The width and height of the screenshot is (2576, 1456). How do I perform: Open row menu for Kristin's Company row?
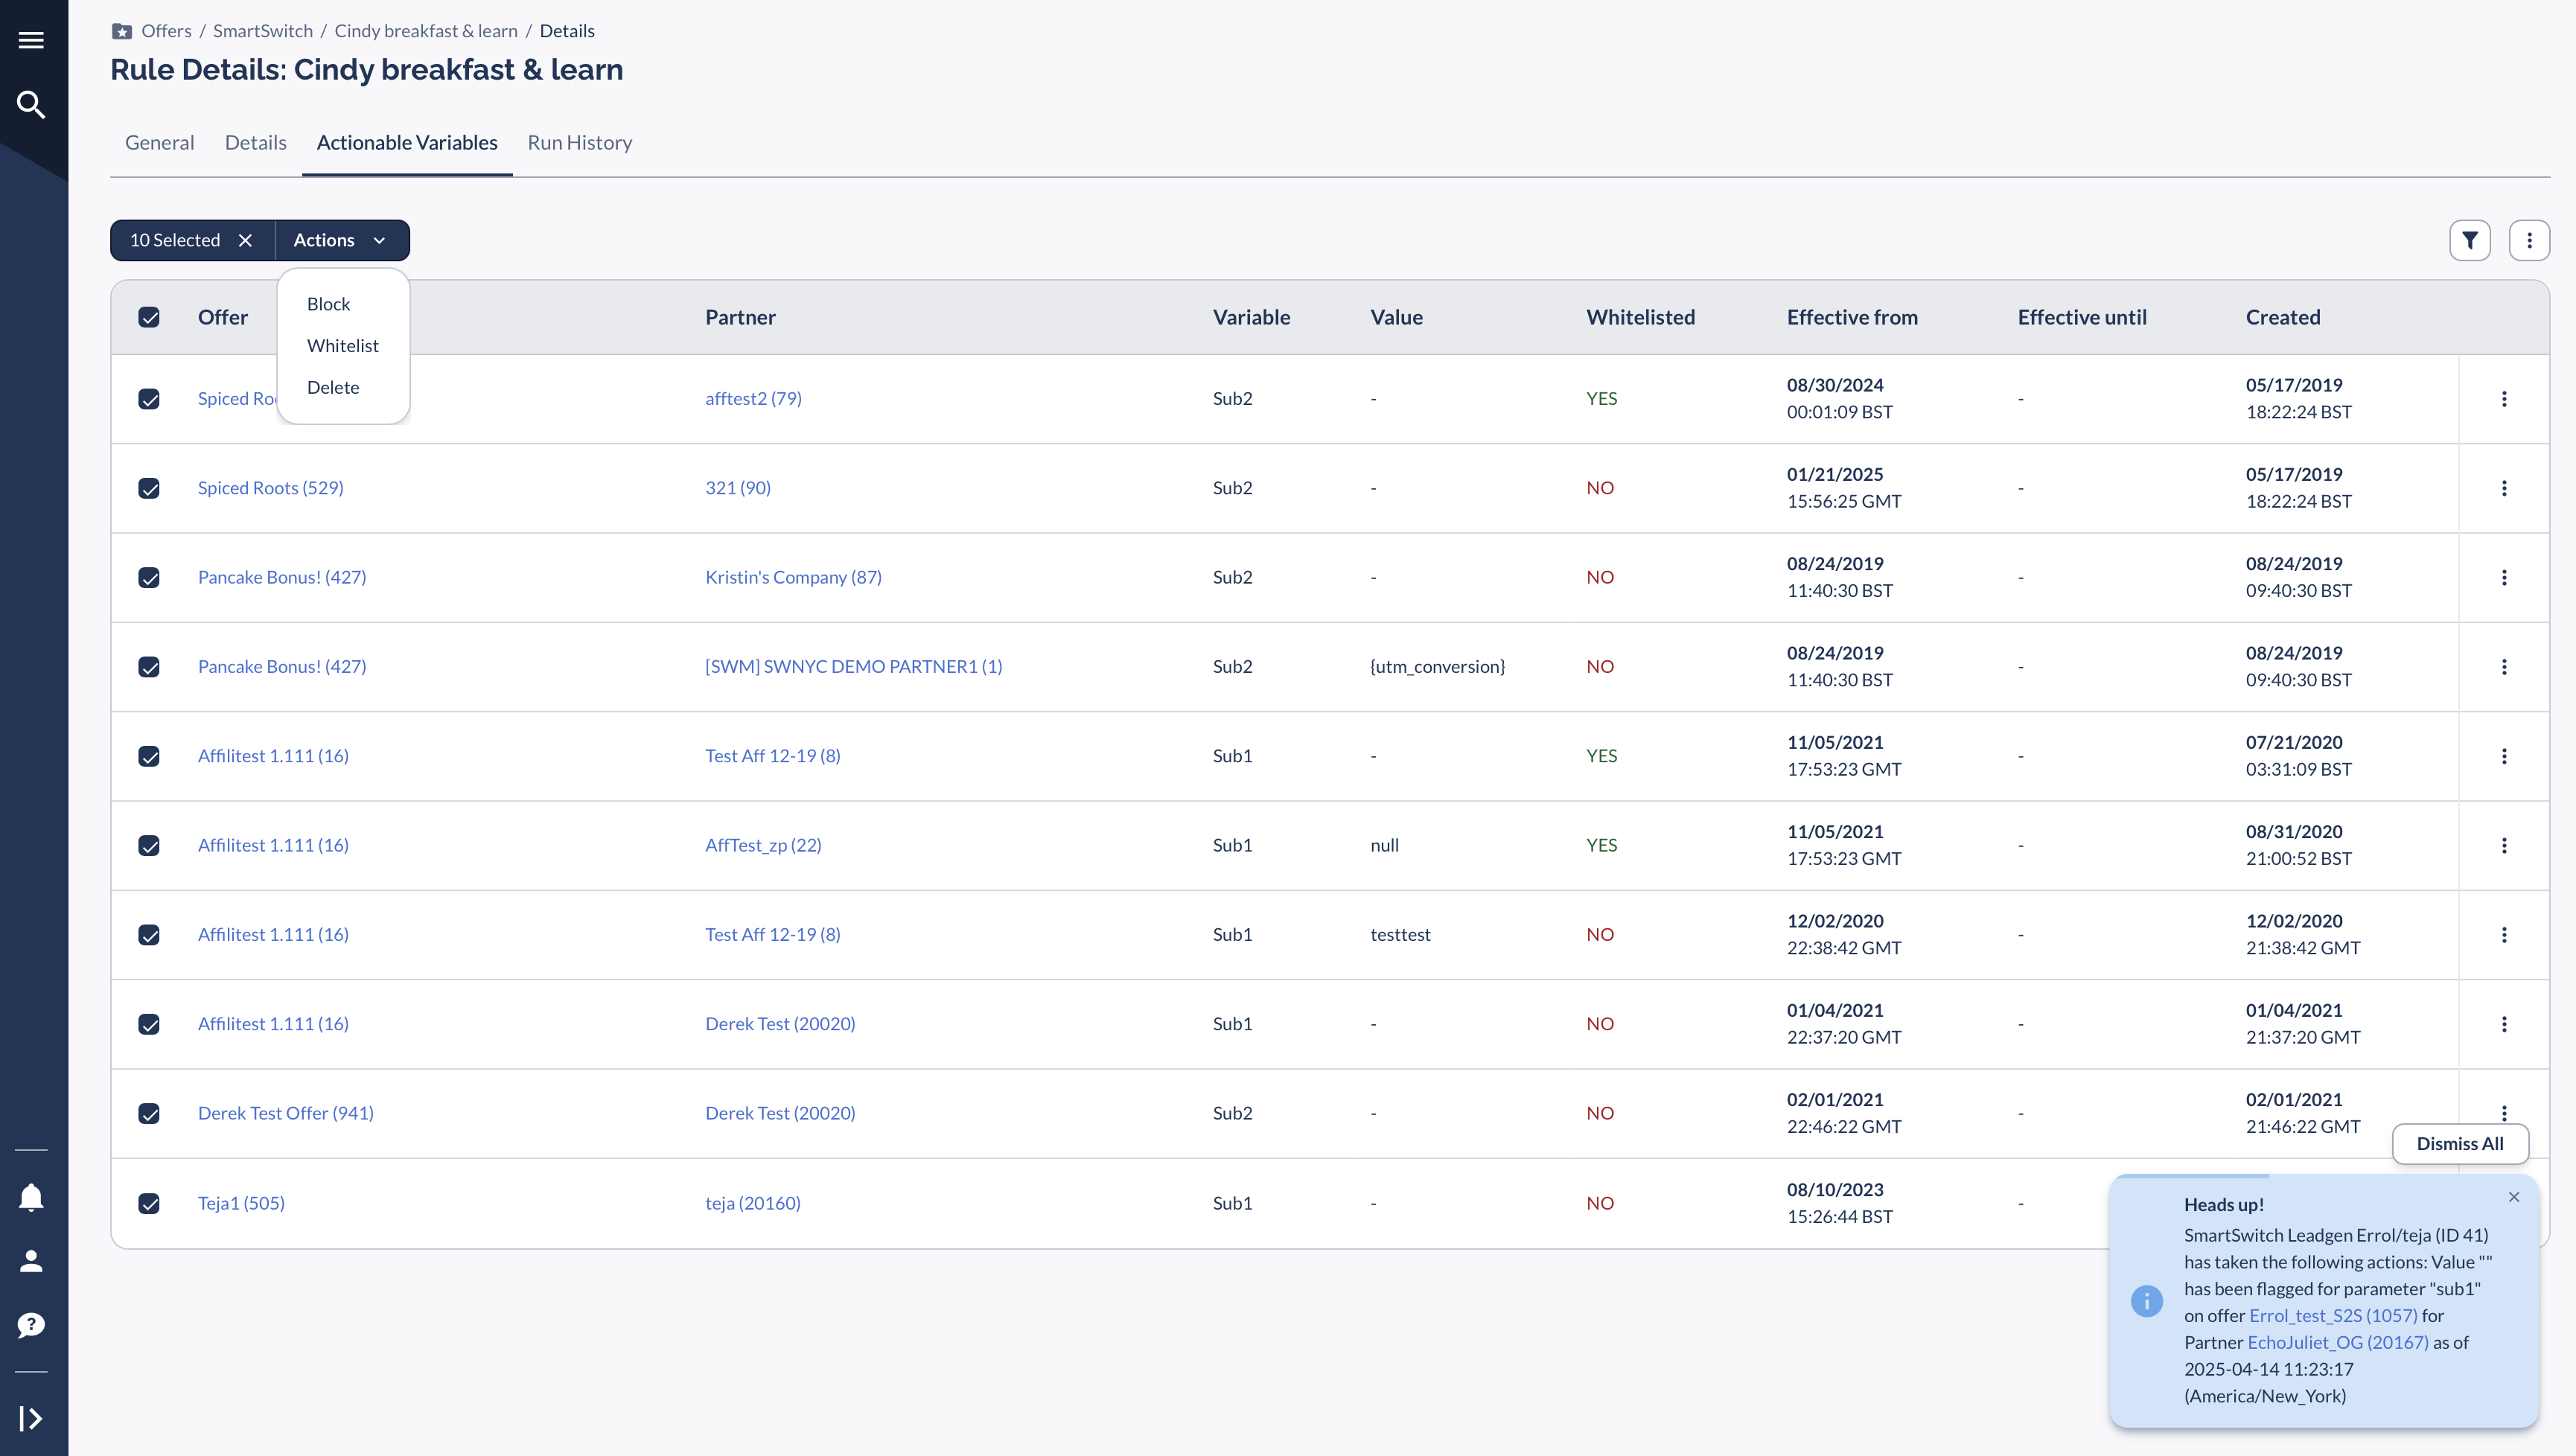tap(2504, 577)
